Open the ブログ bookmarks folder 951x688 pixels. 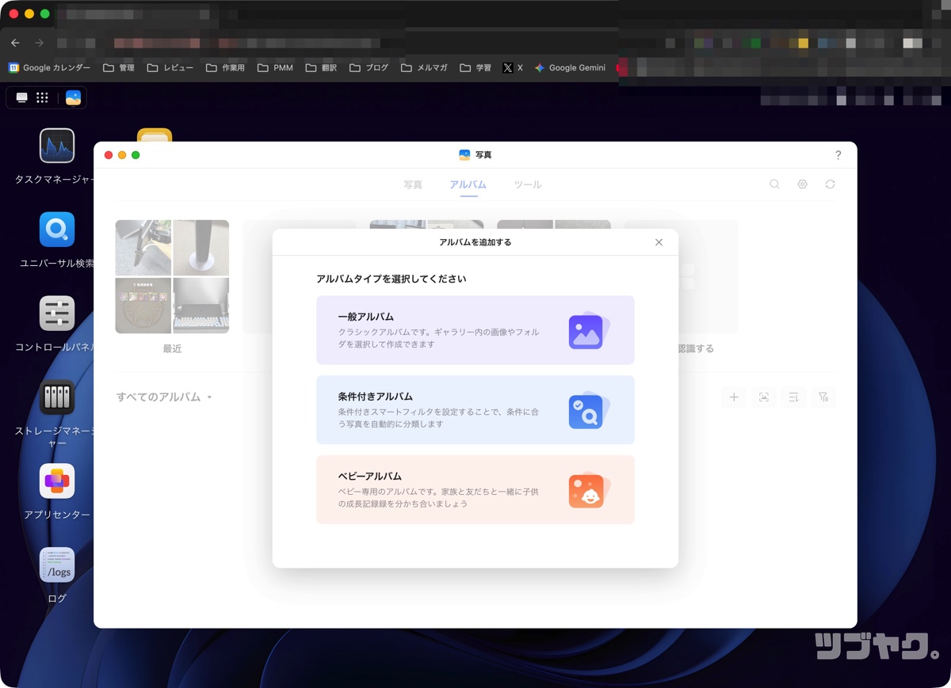369,67
